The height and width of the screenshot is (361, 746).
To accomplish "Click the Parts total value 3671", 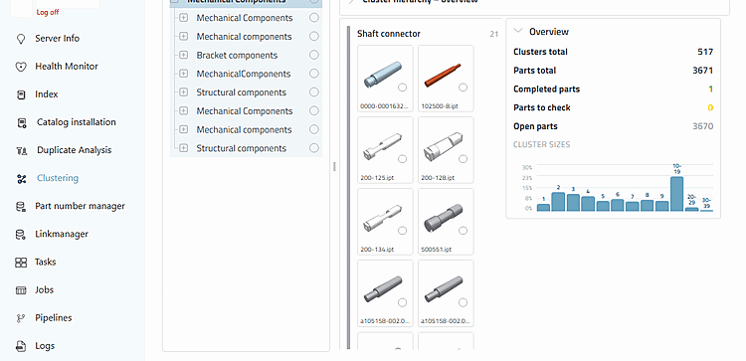I will coord(702,71).
